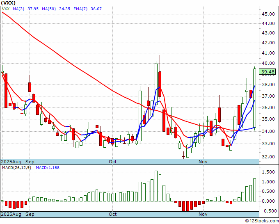Click the Oct marker on price chart axis
The image size is (279, 224).
(112, 162)
